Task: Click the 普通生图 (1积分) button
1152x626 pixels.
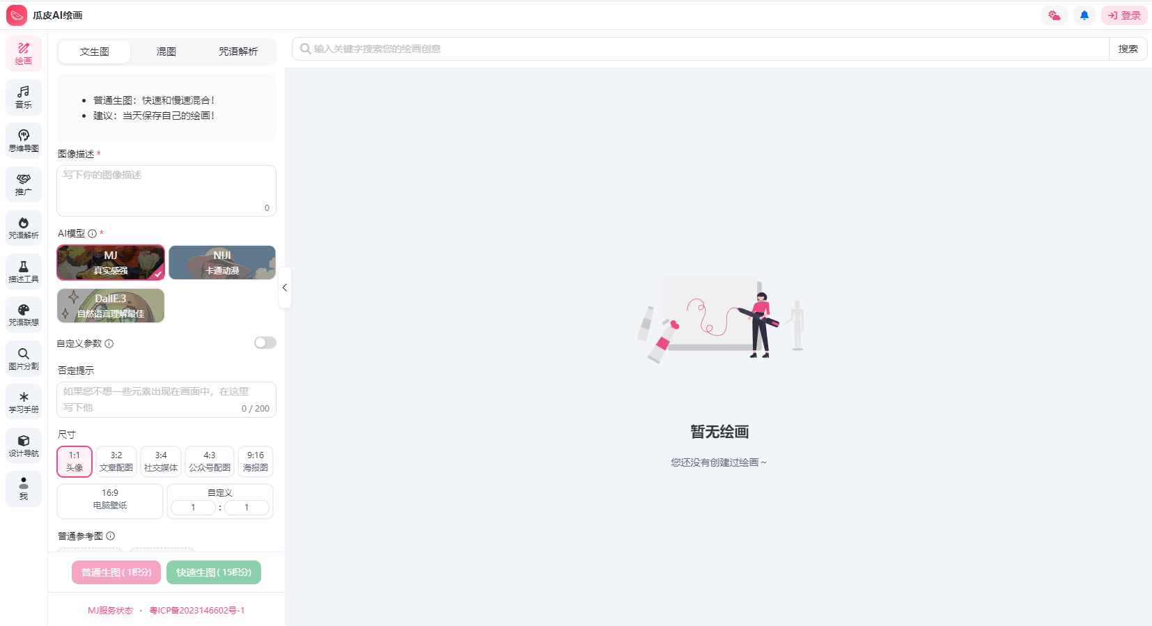Action: pyautogui.click(x=116, y=572)
